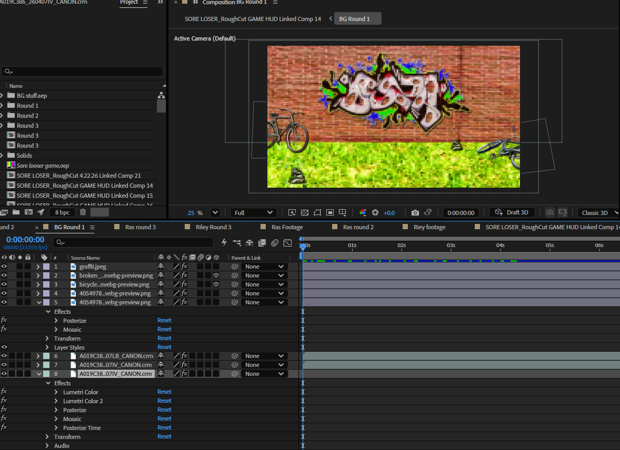620x450 pixels.
Task: Click the snapshot camera icon in viewer
Action: coord(415,212)
